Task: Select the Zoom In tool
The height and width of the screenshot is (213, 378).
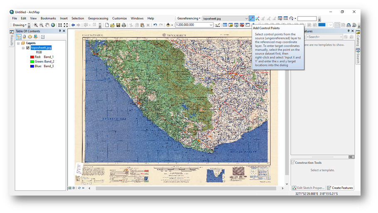Action: coord(36,25)
